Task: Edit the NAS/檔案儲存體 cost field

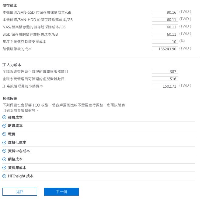Action: click(x=165, y=27)
